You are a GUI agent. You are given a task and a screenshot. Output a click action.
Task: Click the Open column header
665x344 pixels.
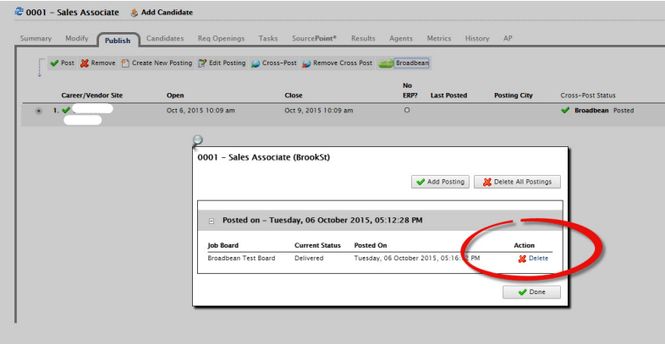(x=175, y=96)
